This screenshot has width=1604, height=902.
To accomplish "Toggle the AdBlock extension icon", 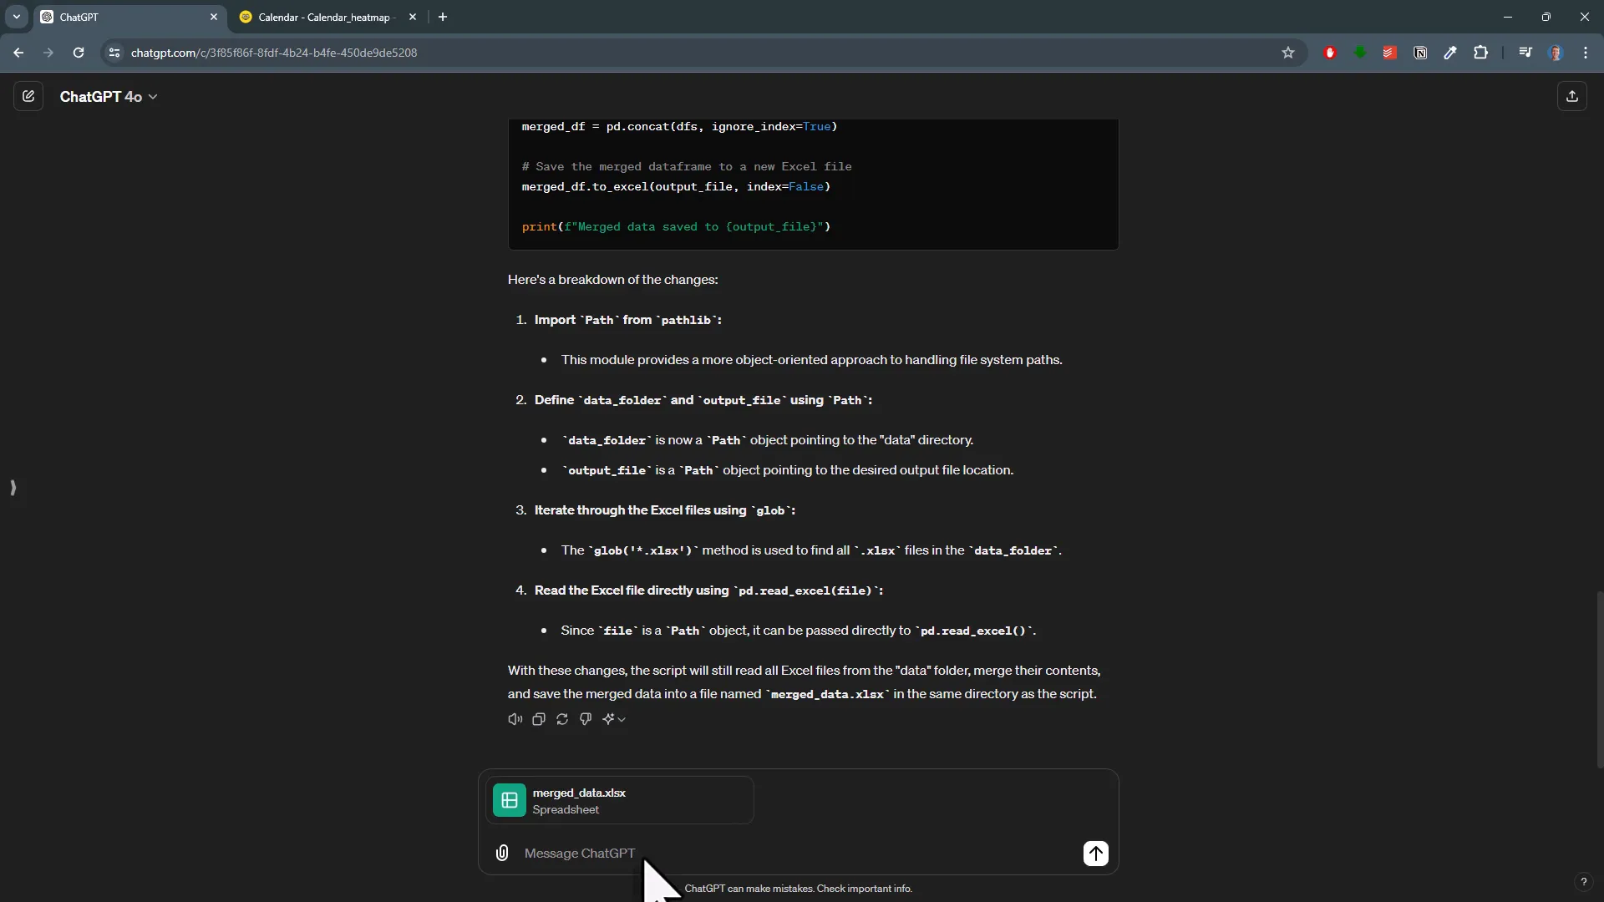I will pos(1331,53).
